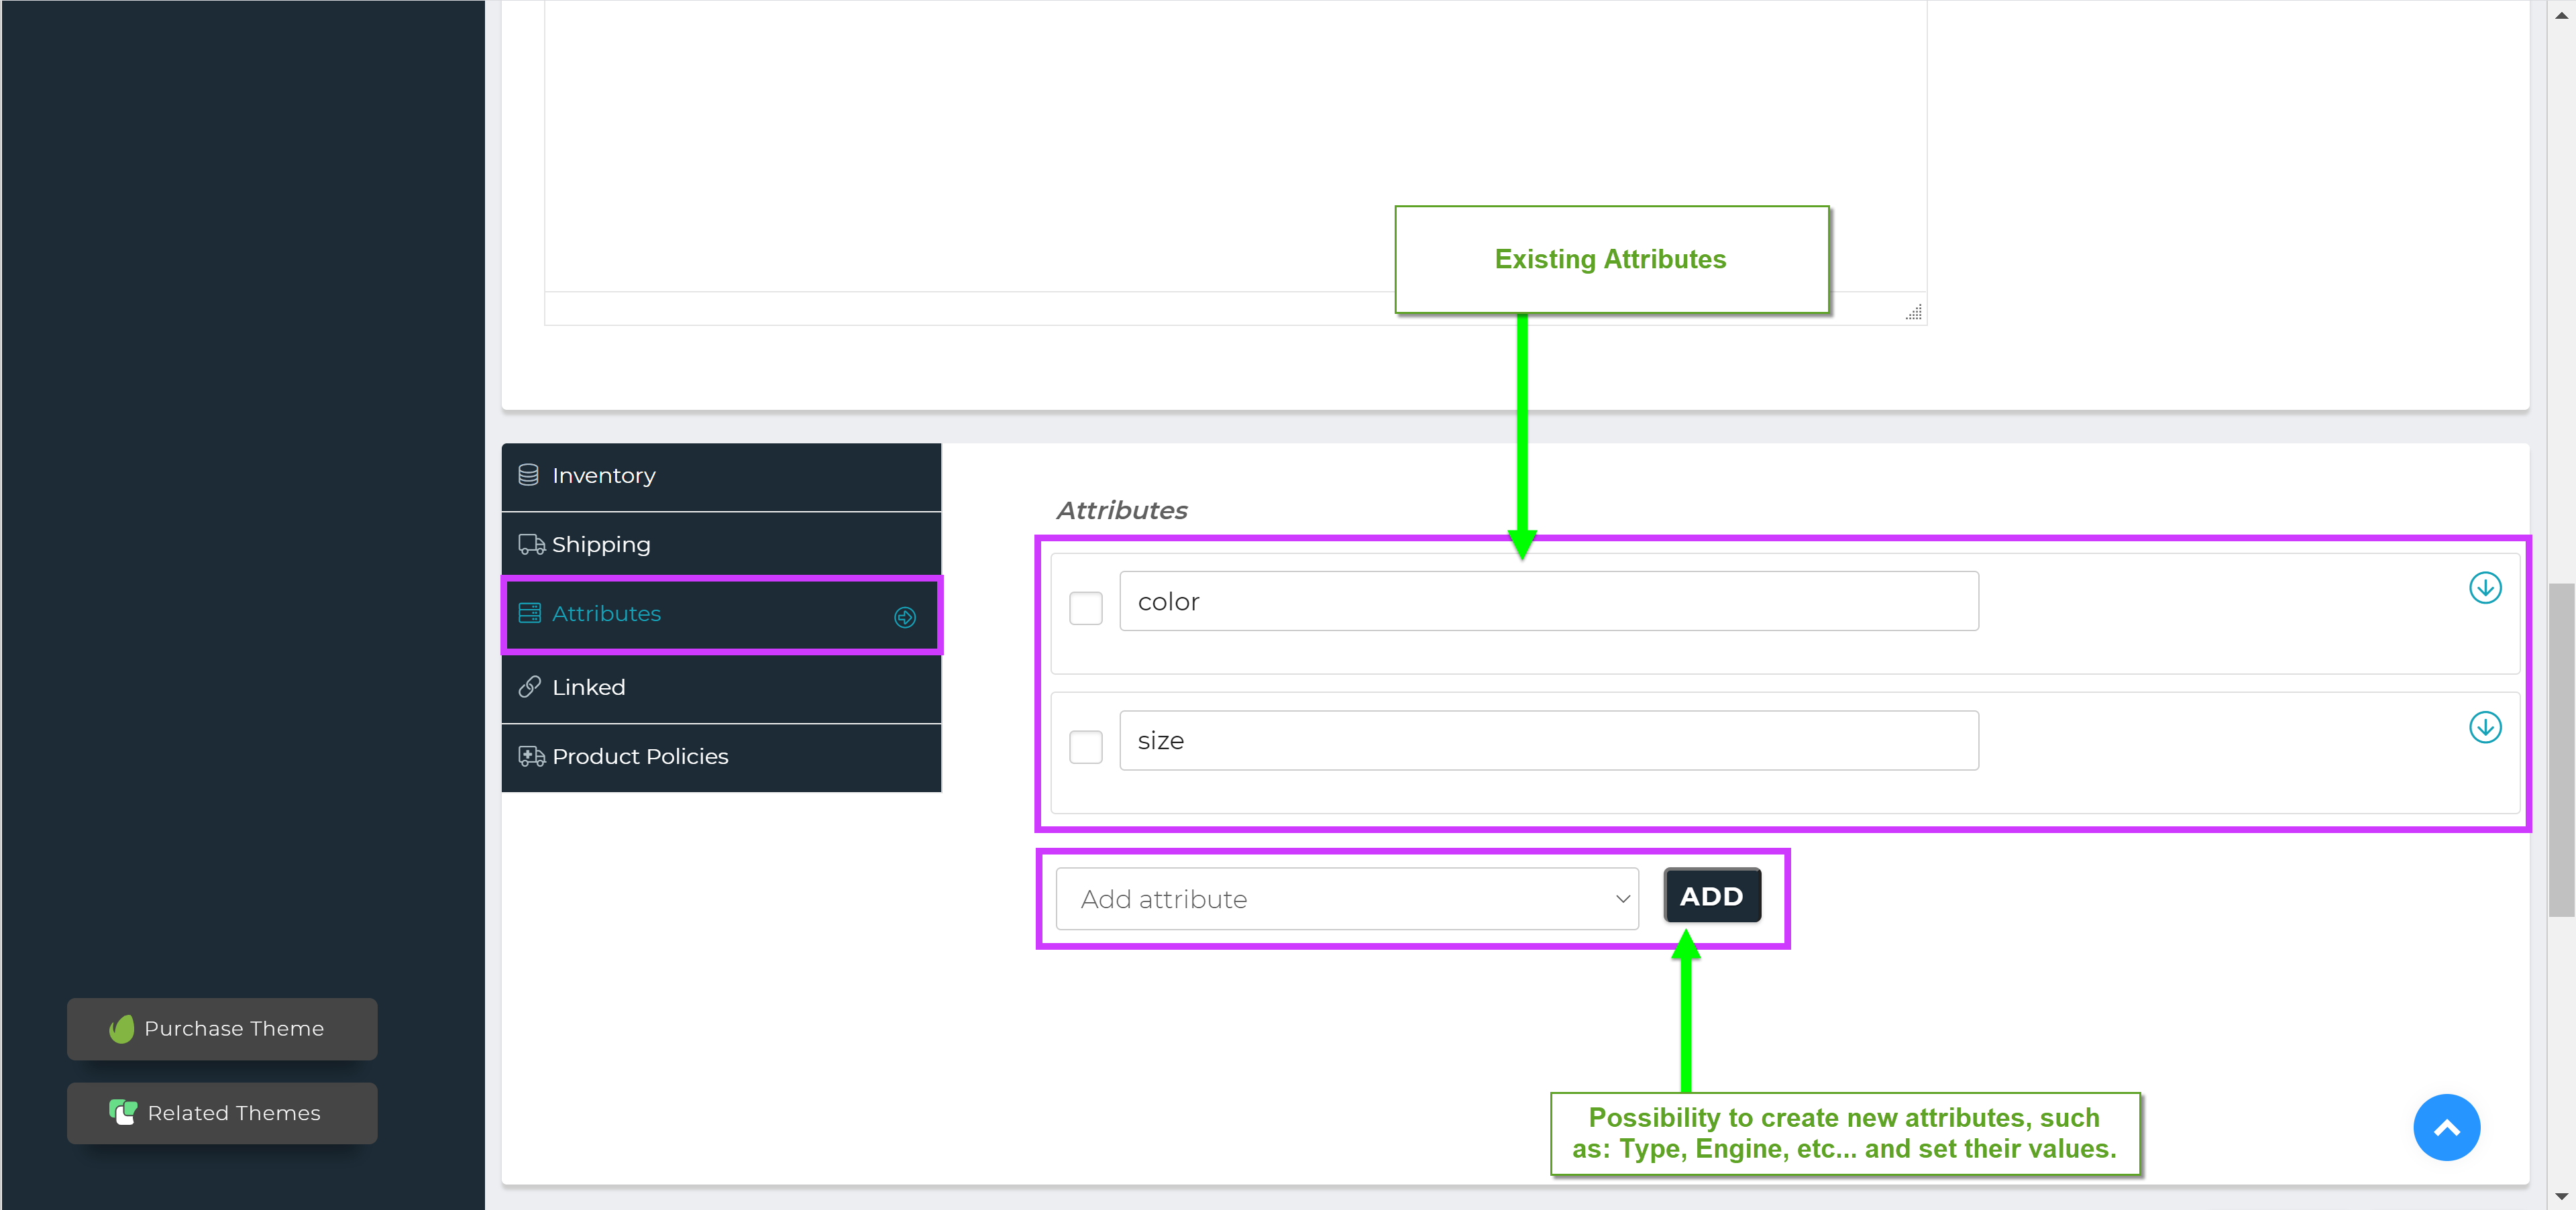Screen dimensions: 2576x1210
Task: Expand the size attribute row
Action: click(2485, 727)
